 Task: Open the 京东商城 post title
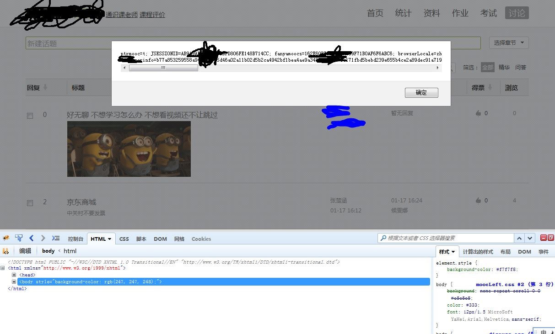(x=81, y=202)
